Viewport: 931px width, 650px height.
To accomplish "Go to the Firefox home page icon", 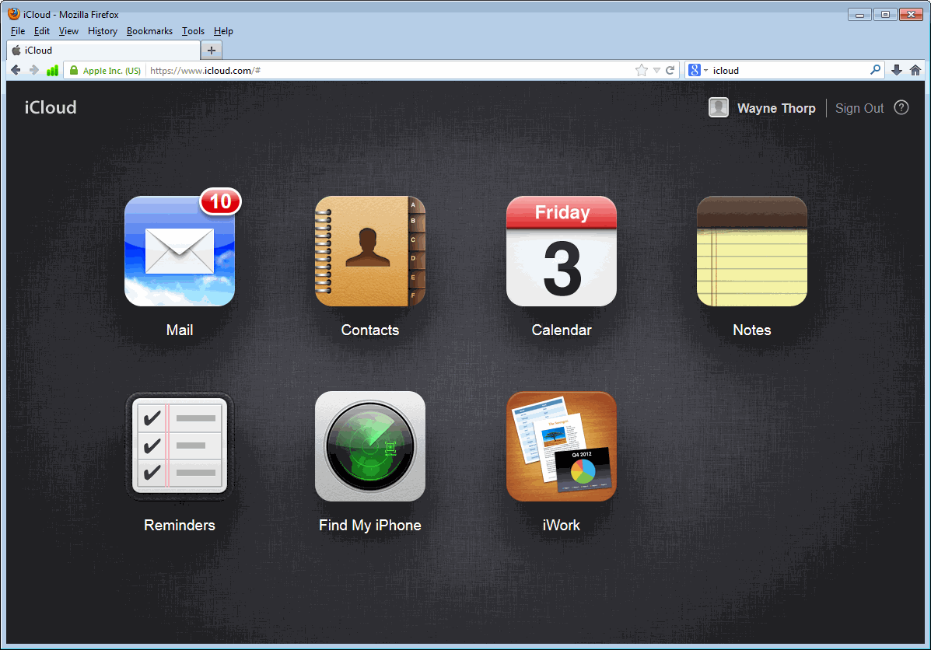I will point(915,70).
